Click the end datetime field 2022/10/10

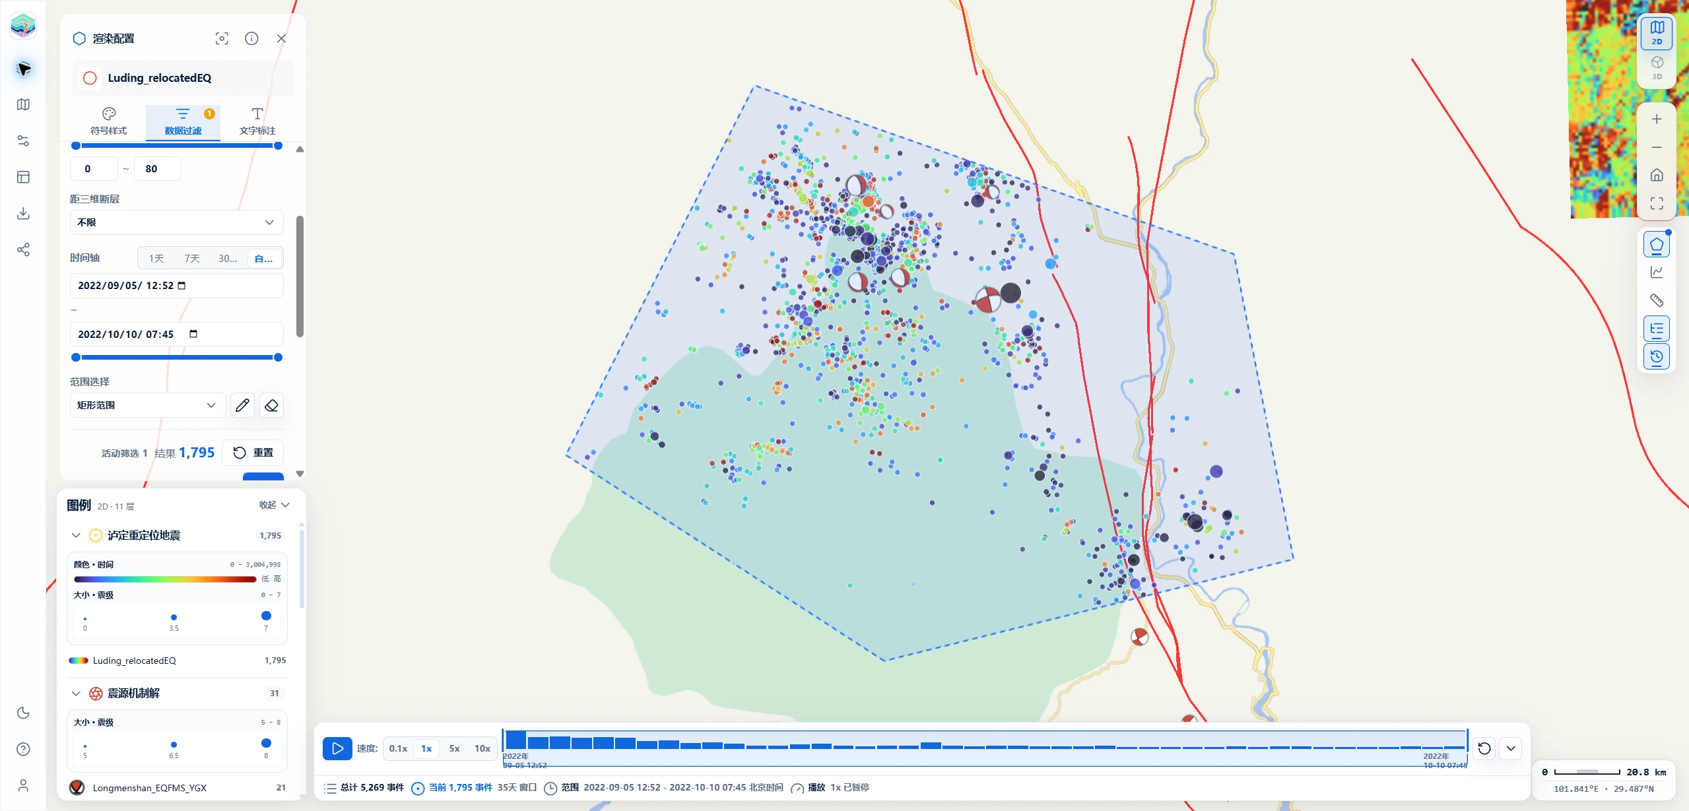coord(177,334)
